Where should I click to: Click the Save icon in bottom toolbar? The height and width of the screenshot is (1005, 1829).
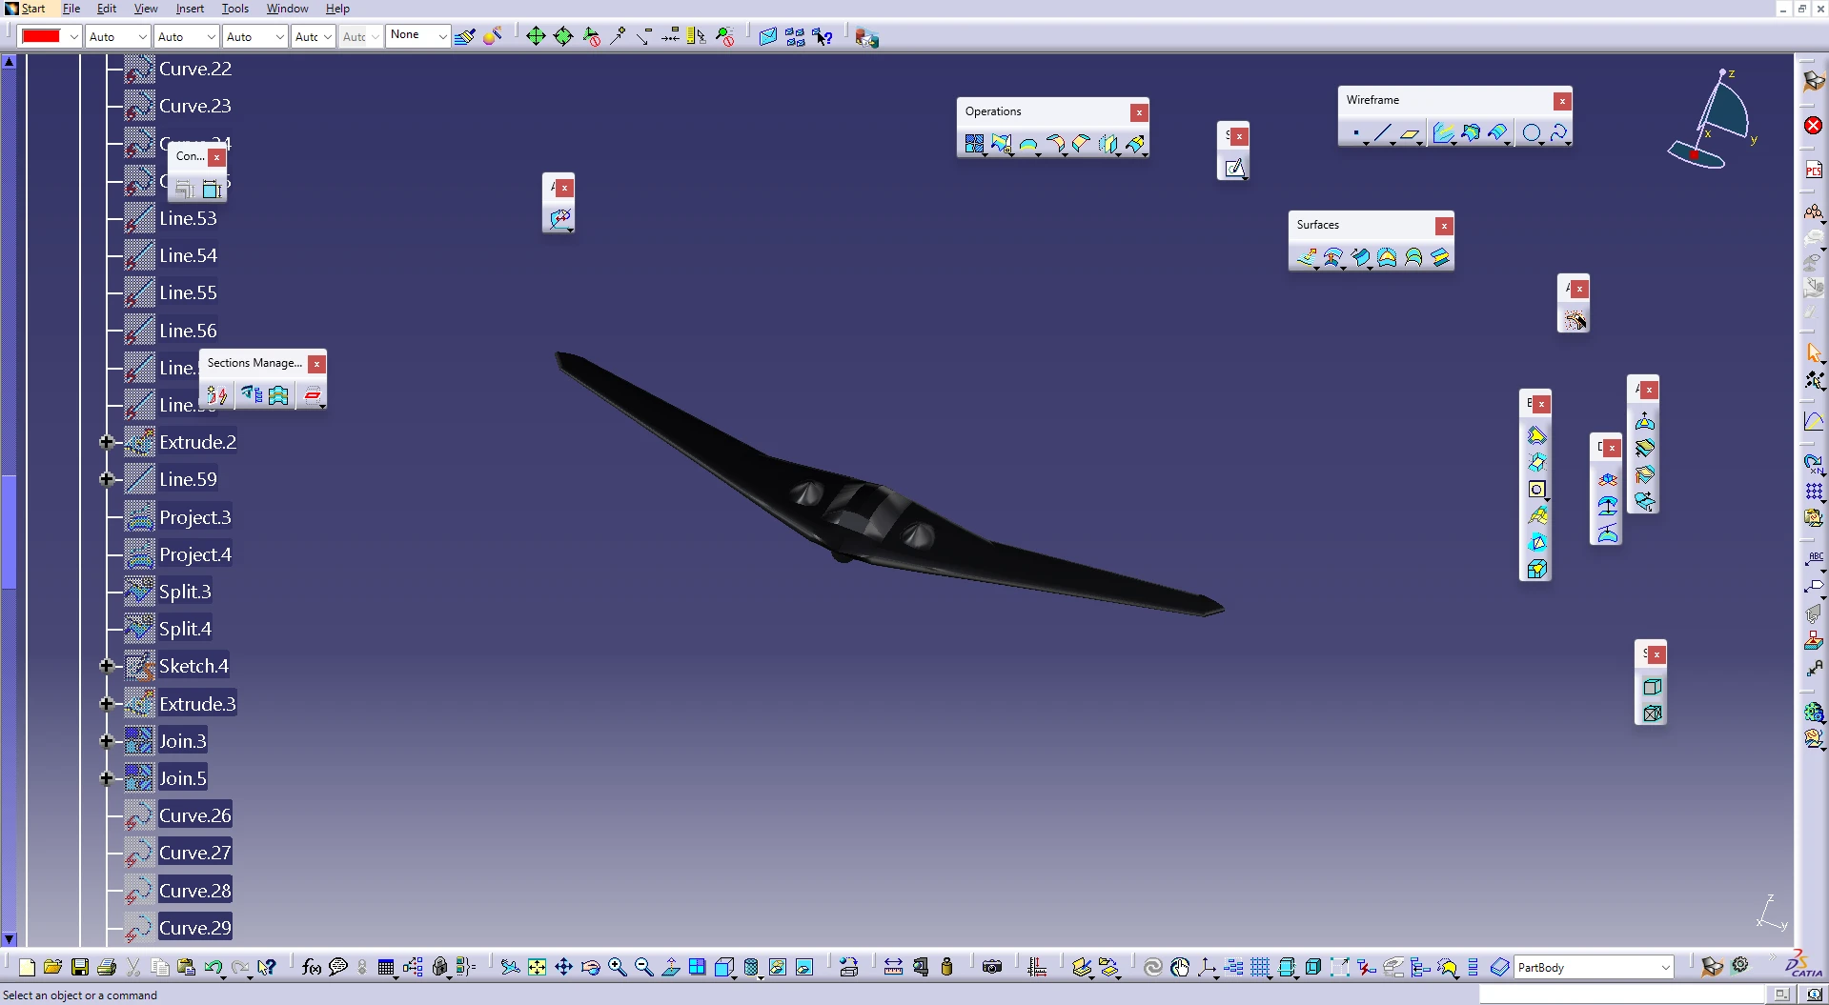(80, 968)
